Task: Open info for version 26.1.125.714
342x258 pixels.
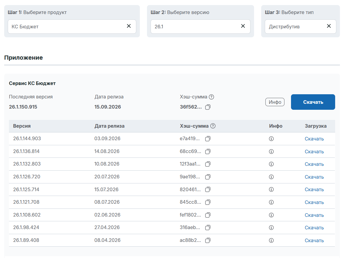Action: click(271, 189)
